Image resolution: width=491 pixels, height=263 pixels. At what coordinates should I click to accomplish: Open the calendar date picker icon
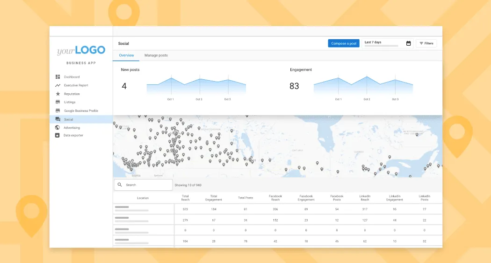pos(408,43)
